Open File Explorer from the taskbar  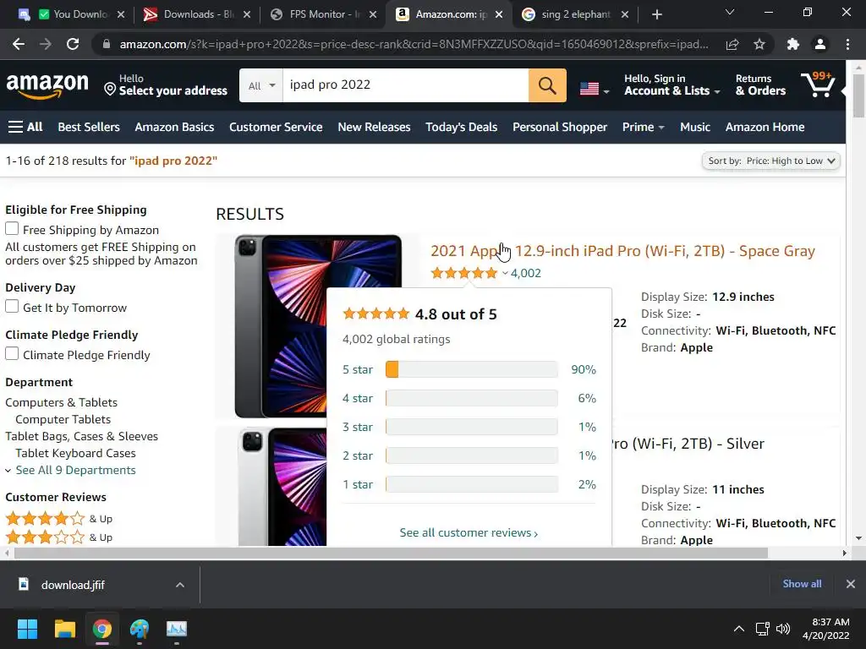click(x=64, y=629)
